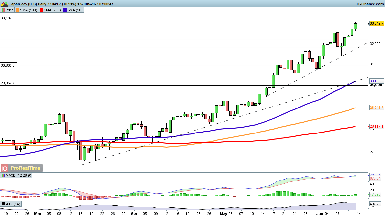Click the DEMO chart icon in title bar

(4, 4)
